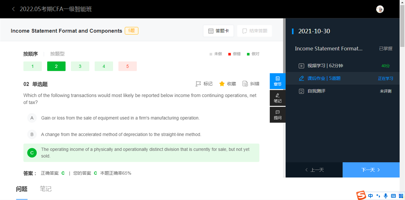Jump to question 2
Screen dimensions: 405x200
[x=56, y=66]
